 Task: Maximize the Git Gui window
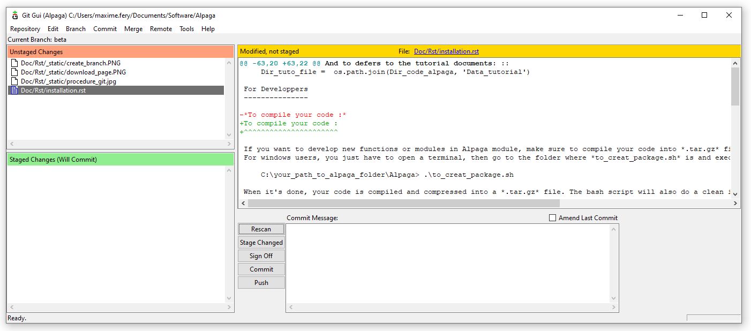[x=704, y=16]
